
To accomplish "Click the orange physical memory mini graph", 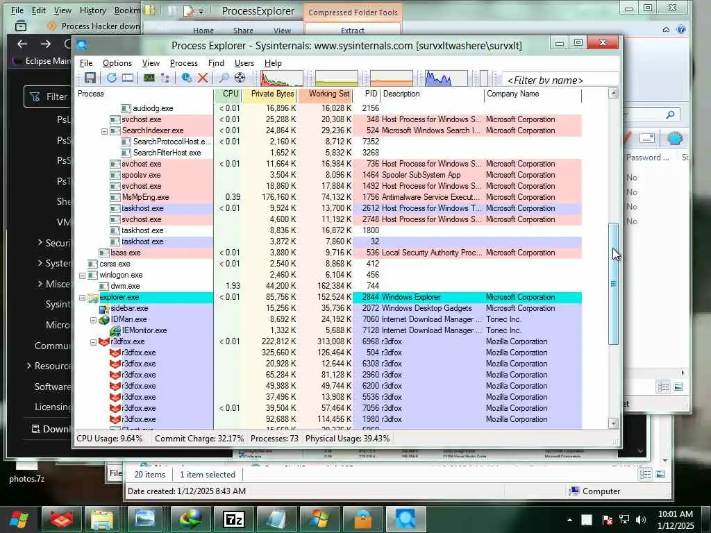I will tap(392, 78).
